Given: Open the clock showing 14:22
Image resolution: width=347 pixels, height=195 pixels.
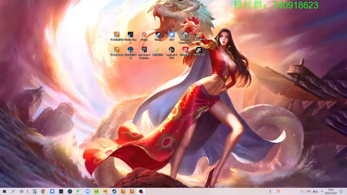Looking at the screenshot, I should (331, 192).
